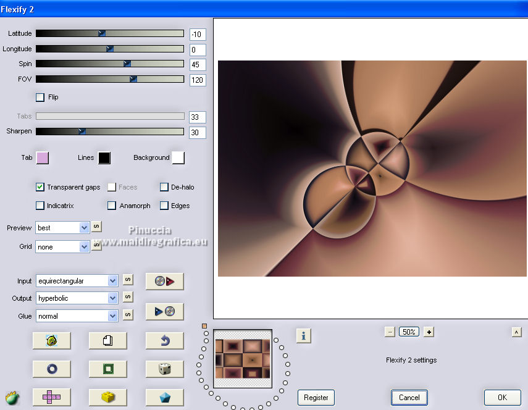The width and height of the screenshot is (528, 410).
Task: Click the Spin slider track
Action: pyautogui.click(x=110, y=64)
